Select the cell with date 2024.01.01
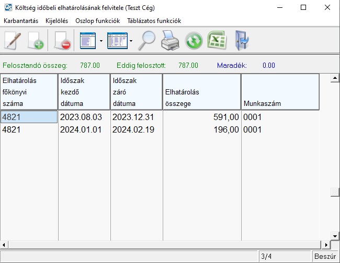Screen dimensions: 340x263 pyautogui.click(x=84, y=129)
